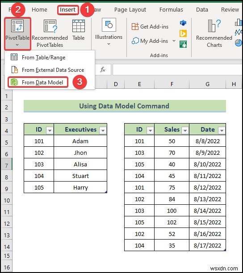Click the insert pie chart icon
Image resolution: width=243 pixels, height=273 pixels.
[239, 43]
